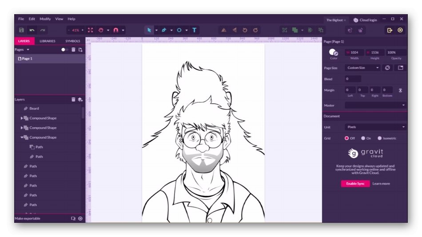
Task: Open the Pointer tool dropdown arrow
Action: tap(156, 30)
